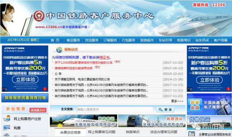Click the China Railway red logo

pos(39,16)
